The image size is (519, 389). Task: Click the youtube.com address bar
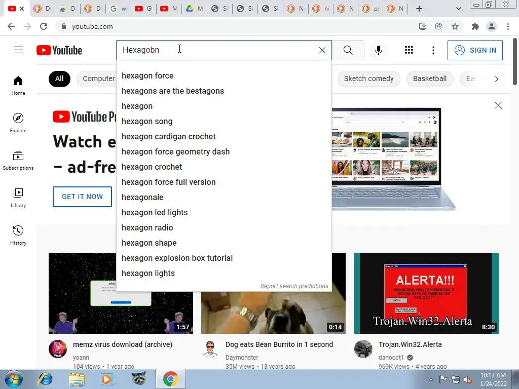(238, 26)
